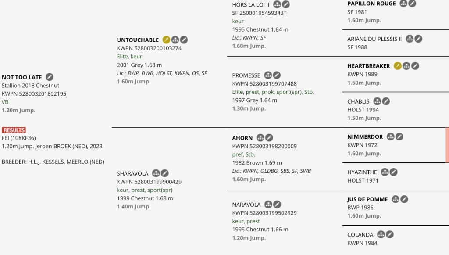Click the gold icon next to HEARTBREAKER
This screenshot has width=449, height=255.
tap(397, 66)
